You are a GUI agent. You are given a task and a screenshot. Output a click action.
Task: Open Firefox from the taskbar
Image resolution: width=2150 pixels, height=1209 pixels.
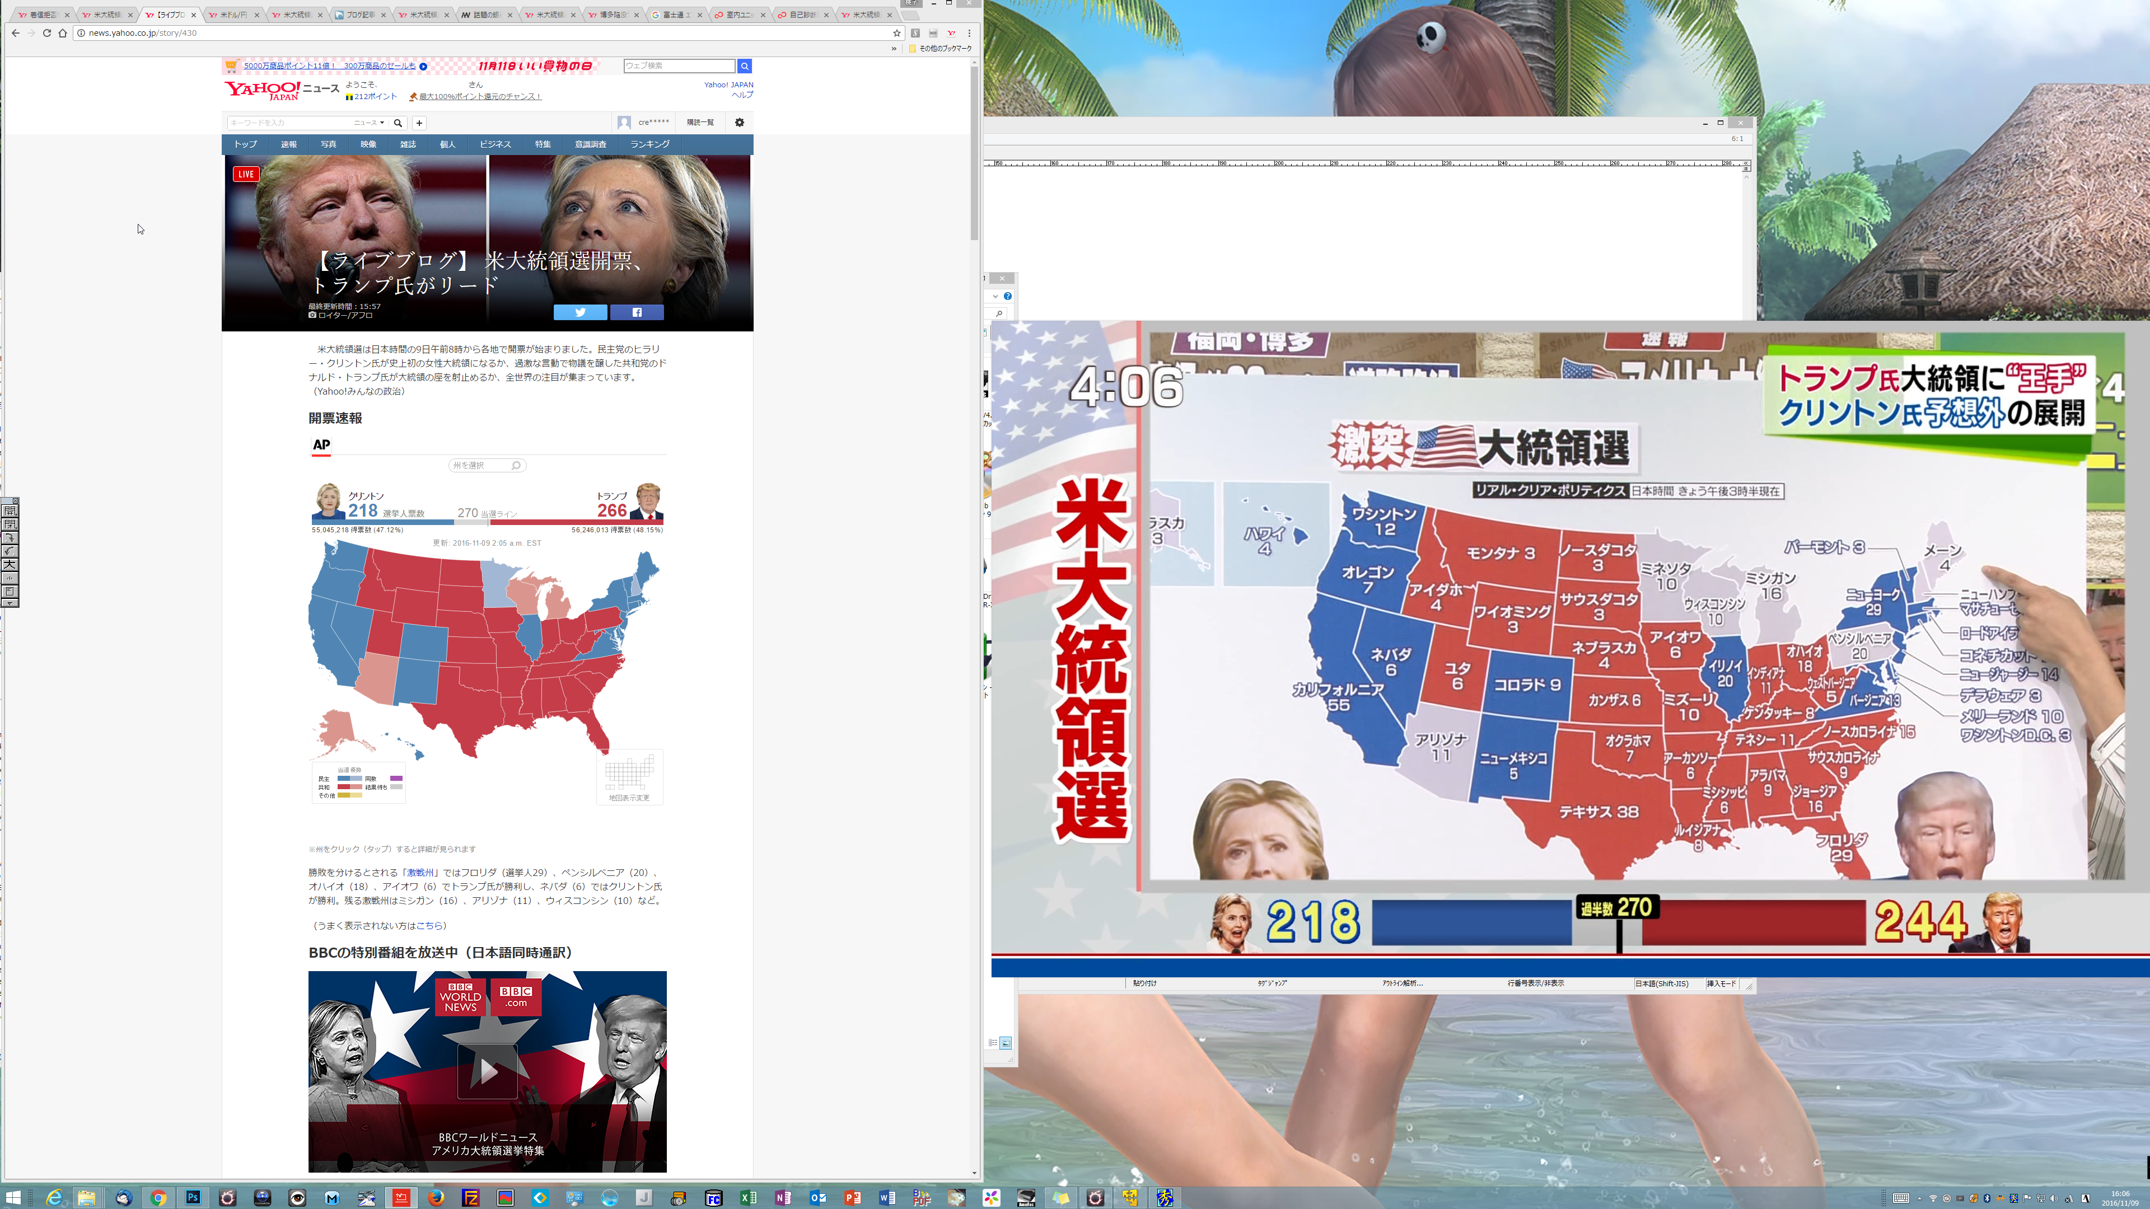(436, 1198)
